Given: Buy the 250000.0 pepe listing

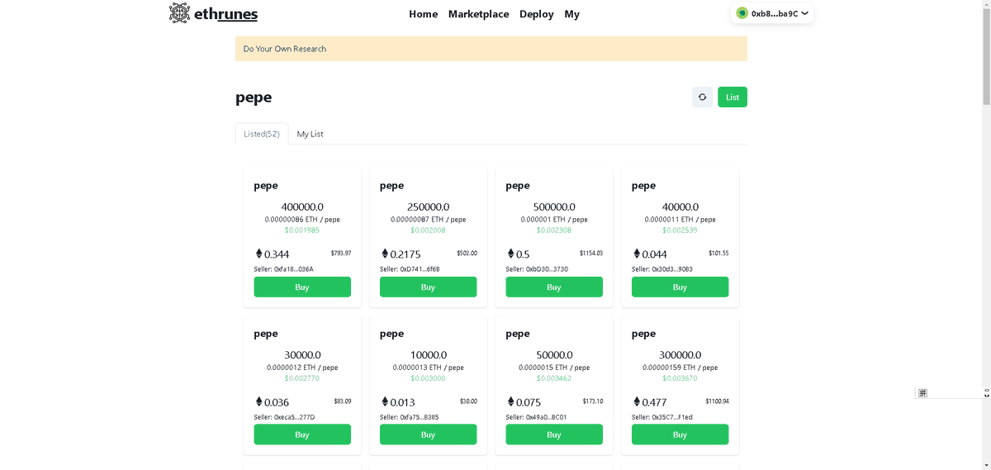Looking at the screenshot, I should coord(428,287).
